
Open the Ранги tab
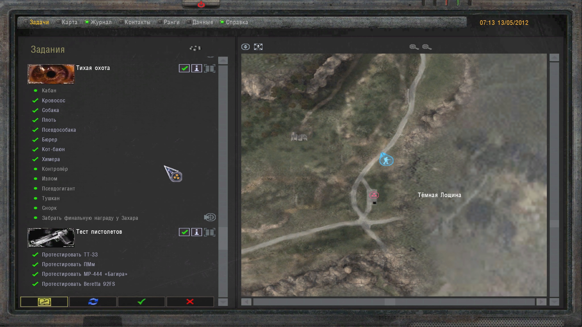coord(172,22)
